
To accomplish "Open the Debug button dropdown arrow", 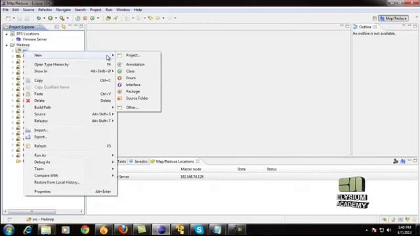I will (x=44, y=18).
